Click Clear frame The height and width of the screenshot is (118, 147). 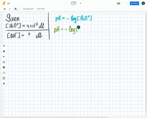pyautogui.click(x=41, y=9)
